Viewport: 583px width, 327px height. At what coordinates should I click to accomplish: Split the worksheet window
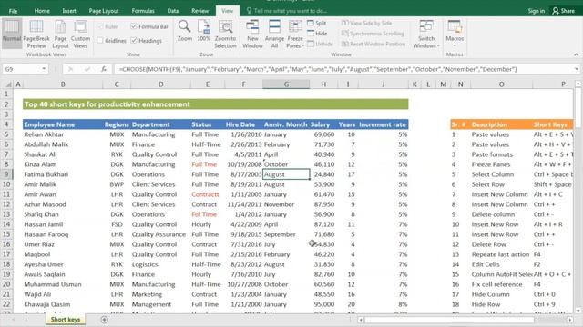point(317,23)
